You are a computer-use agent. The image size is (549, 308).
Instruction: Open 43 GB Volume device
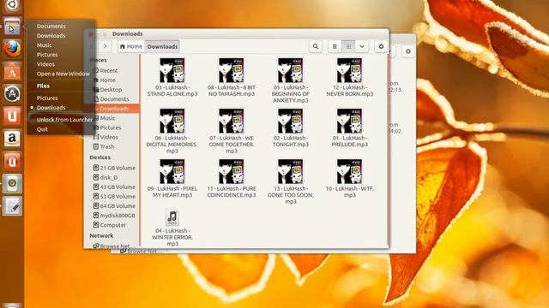coord(114,187)
